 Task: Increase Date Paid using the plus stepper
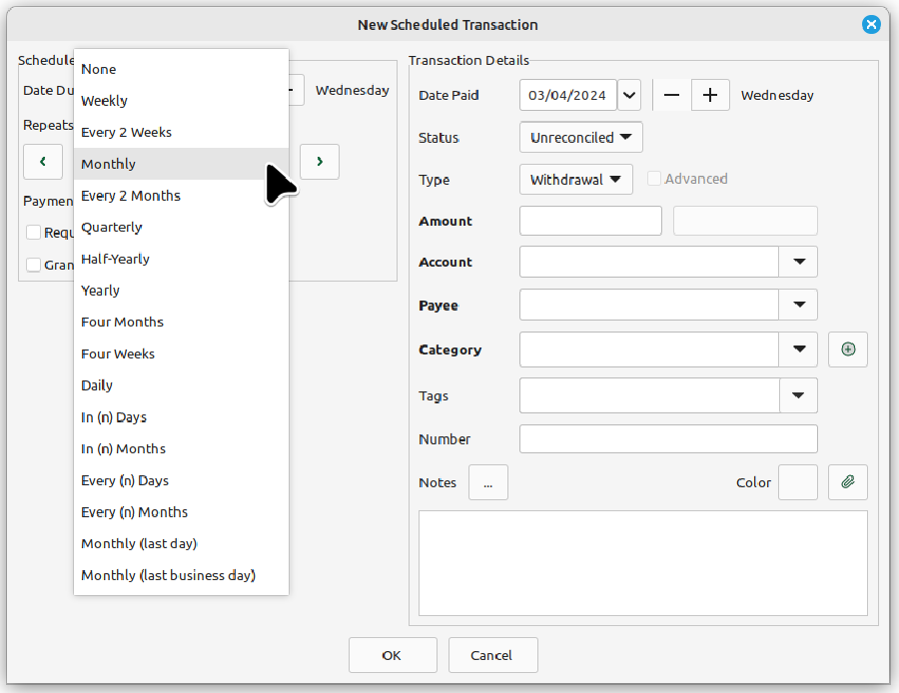click(x=710, y=95)
